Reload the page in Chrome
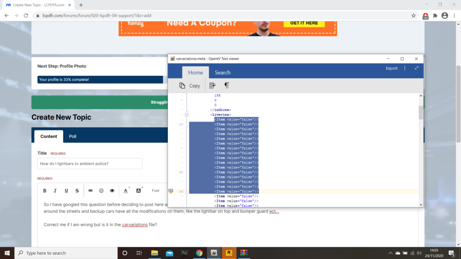The height and width of the screenshot is (259, 461). click(26, 16)
